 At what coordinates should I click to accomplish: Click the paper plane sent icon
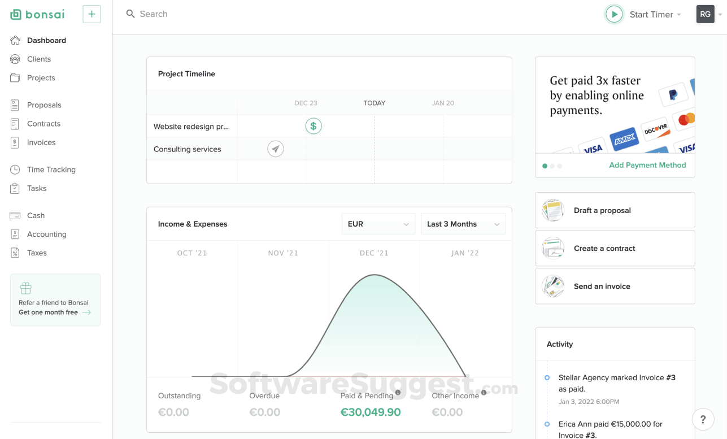coord(276,149)
